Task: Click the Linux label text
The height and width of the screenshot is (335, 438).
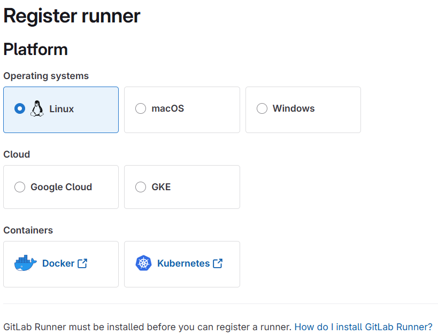Action: point(62,108)
